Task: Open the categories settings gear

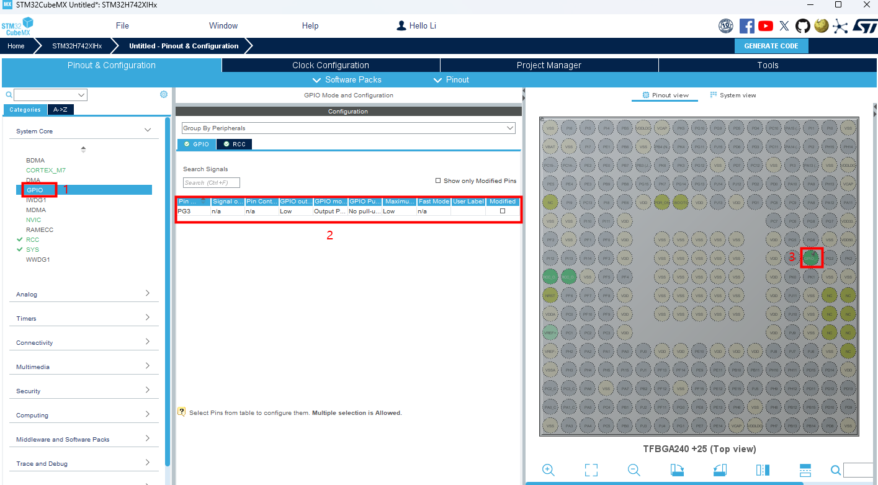Action: (x=164, y=94)
